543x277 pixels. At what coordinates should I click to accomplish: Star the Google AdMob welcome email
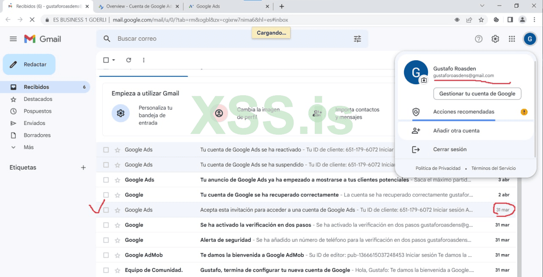pyautogui.click(x=118, y=255)
